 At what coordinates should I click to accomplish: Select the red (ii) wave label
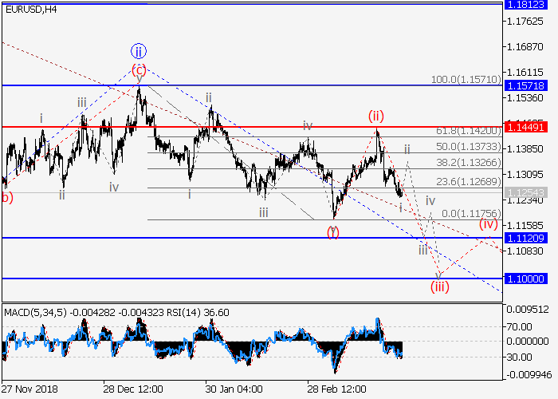pos(376,117)
